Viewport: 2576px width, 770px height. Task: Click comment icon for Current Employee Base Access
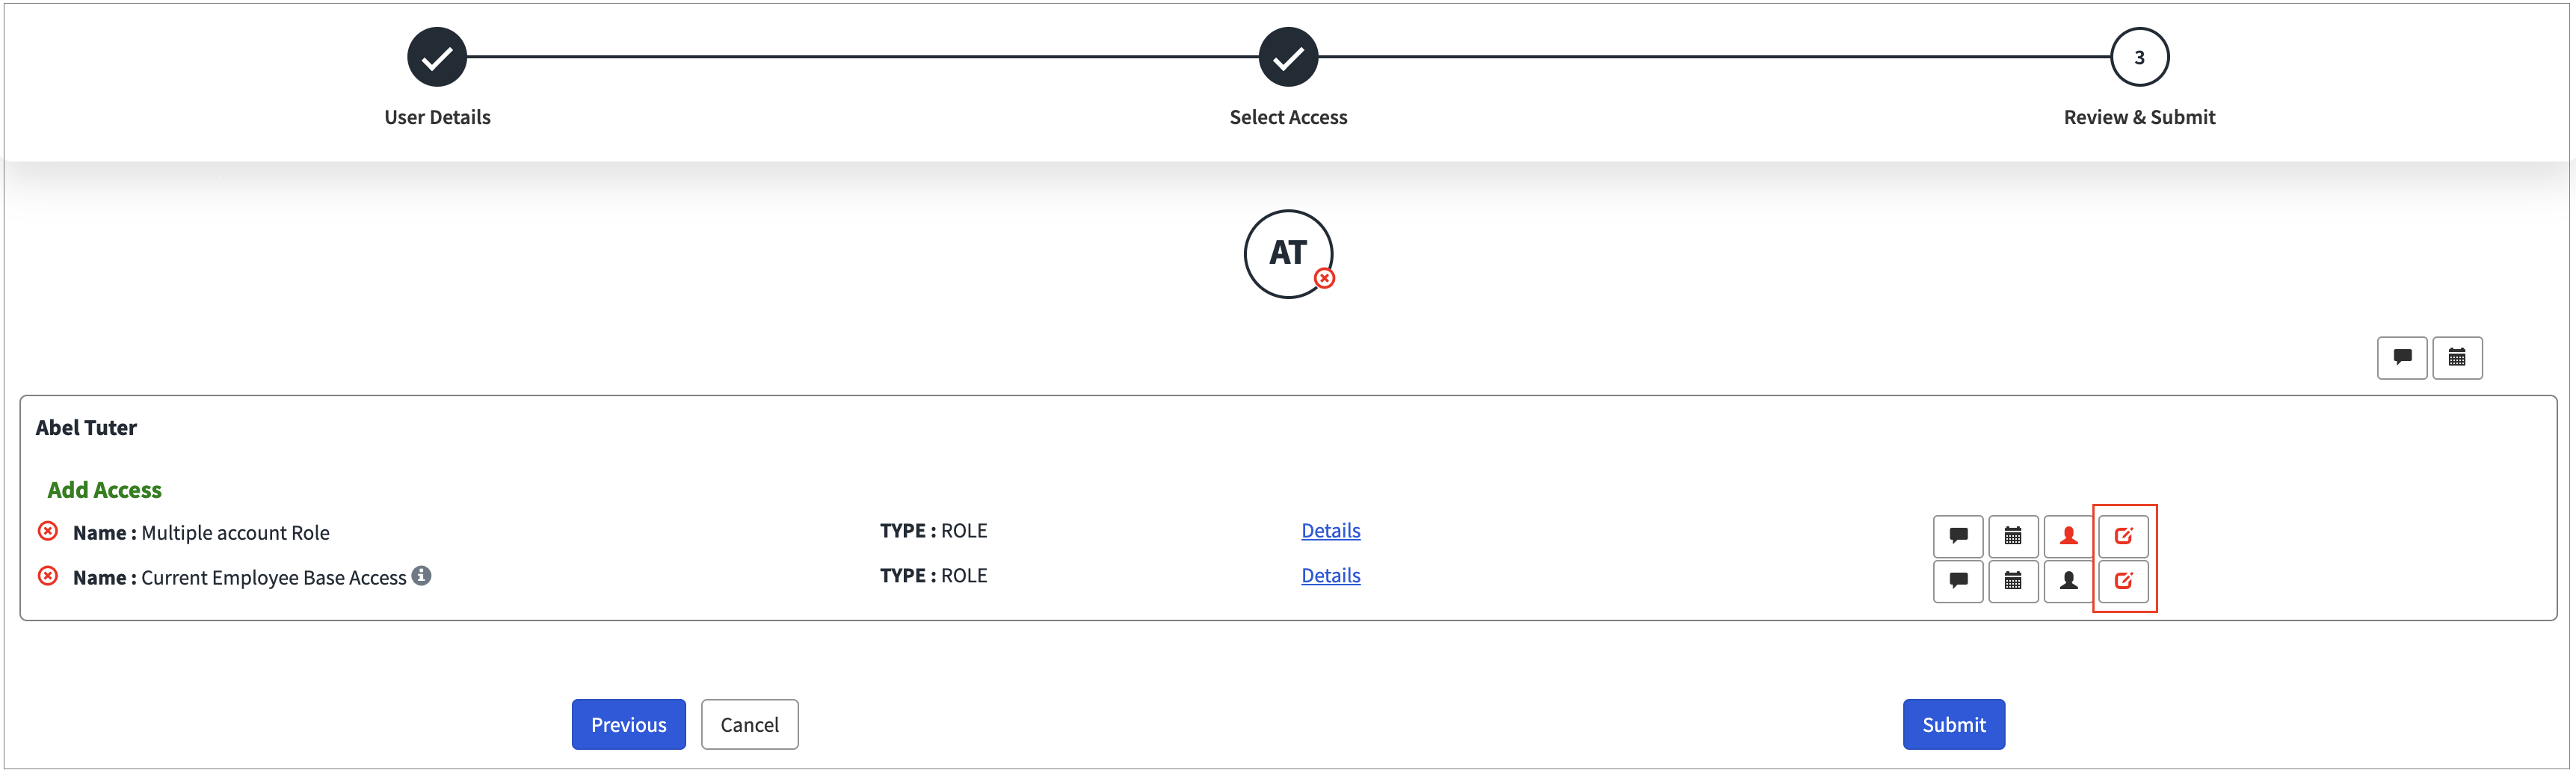pos(1957,581)
